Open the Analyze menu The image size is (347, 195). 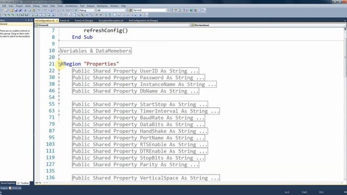91,6
